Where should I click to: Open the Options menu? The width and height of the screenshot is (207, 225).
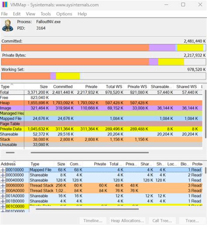tap(64, 14)
